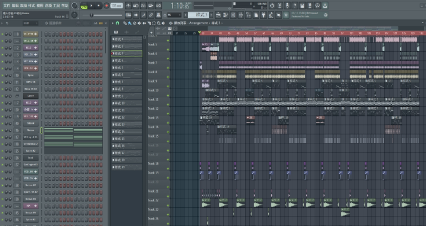Close the channel rack with X
The width and height of the screenshot is (426, 226).
[106, 23]
